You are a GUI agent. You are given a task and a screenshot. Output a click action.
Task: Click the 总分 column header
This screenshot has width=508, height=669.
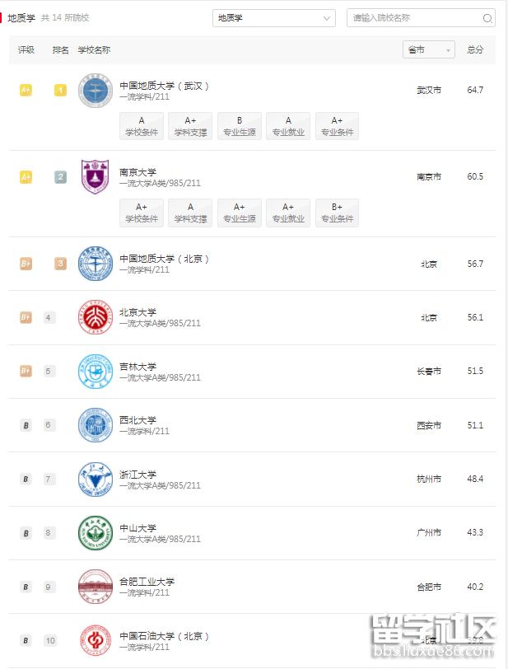474,49
